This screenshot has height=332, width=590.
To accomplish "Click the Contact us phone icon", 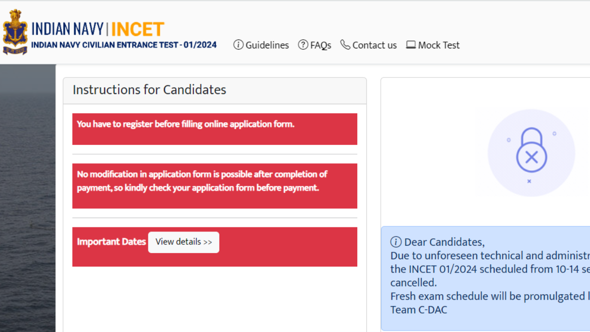I will (x=345, y=44).
